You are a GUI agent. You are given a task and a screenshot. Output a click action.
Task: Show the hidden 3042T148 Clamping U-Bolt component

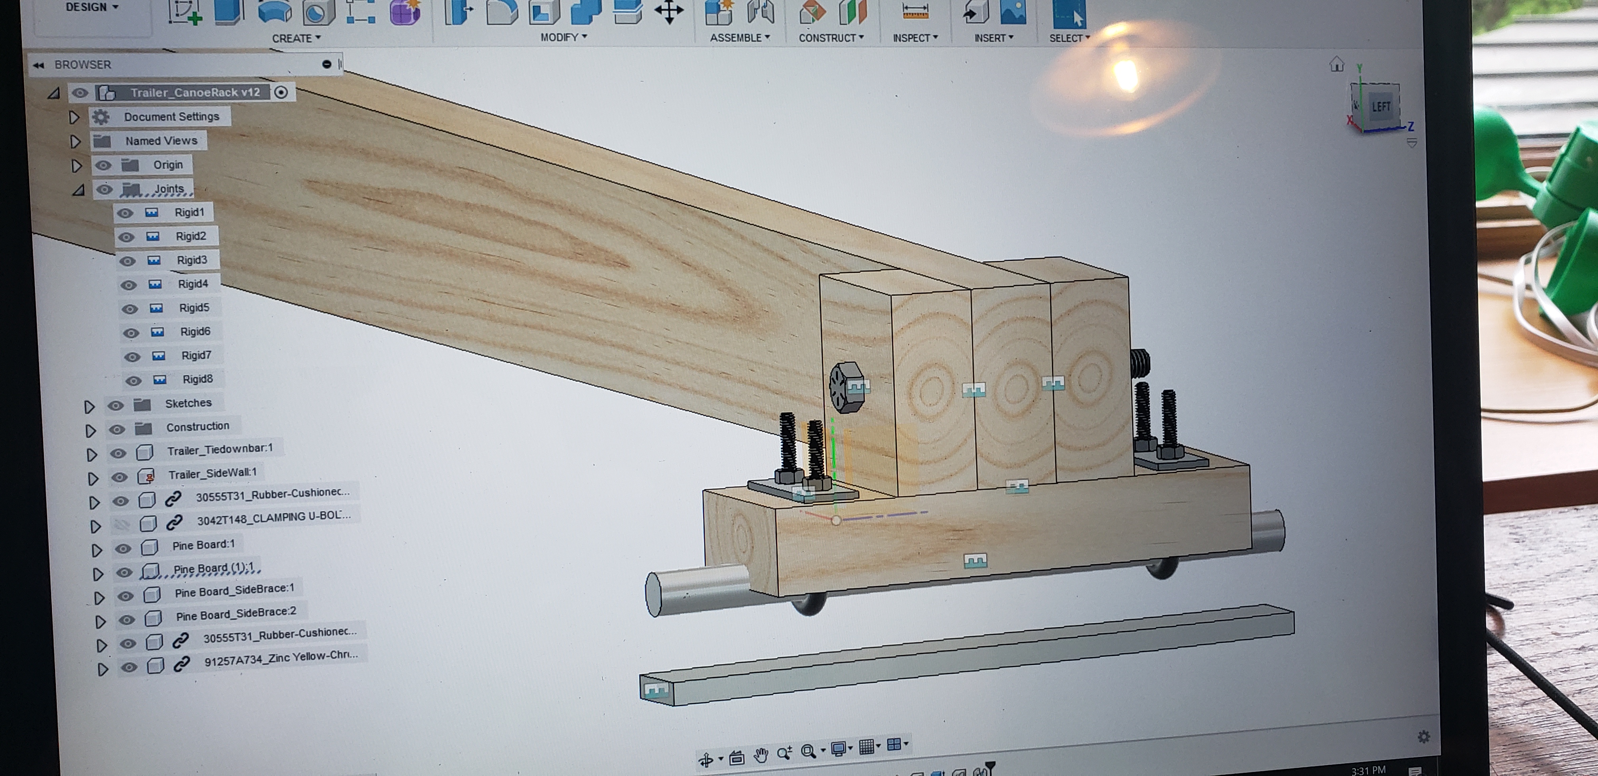tap(122, 525)
